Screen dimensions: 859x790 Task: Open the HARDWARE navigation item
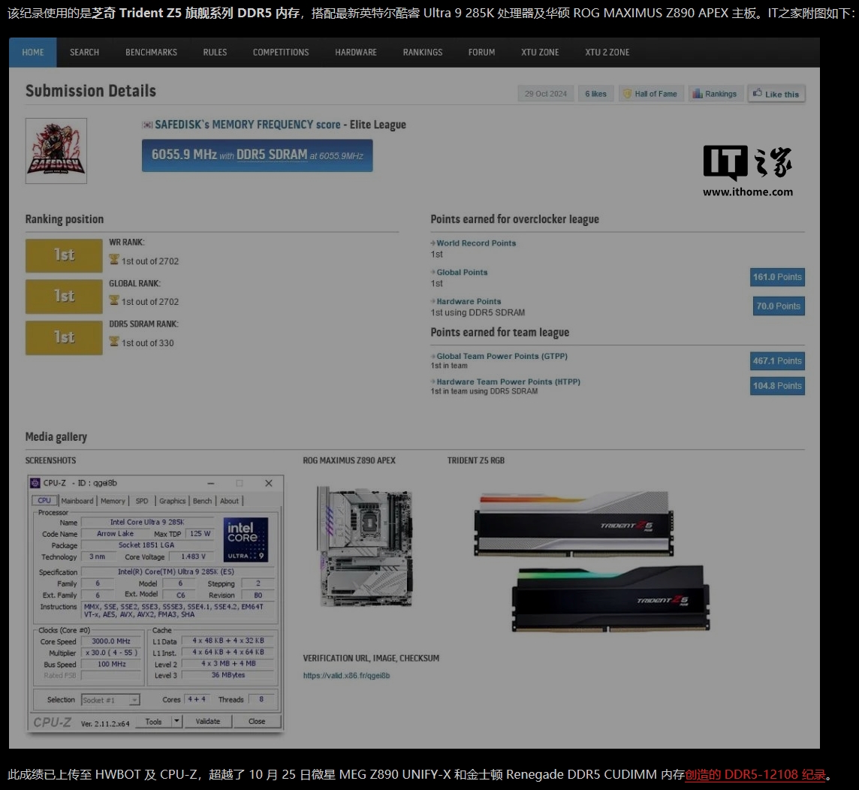point(356,53)
